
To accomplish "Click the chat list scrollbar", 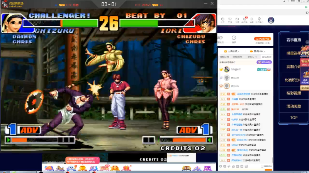I will [272, 160].
